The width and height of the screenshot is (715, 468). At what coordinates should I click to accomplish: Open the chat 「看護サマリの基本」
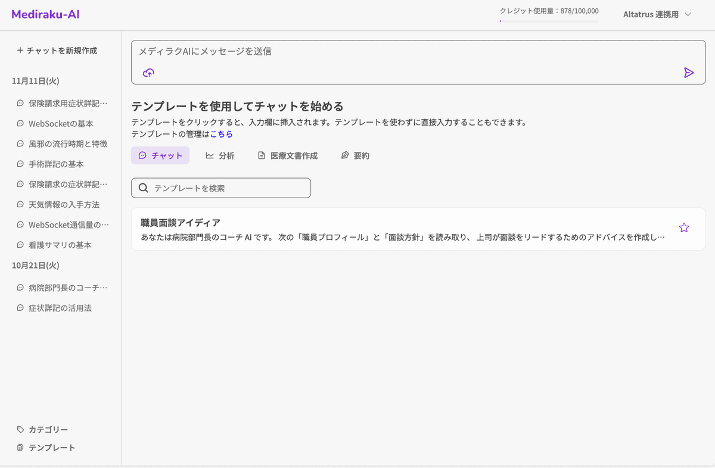(60, 245)
